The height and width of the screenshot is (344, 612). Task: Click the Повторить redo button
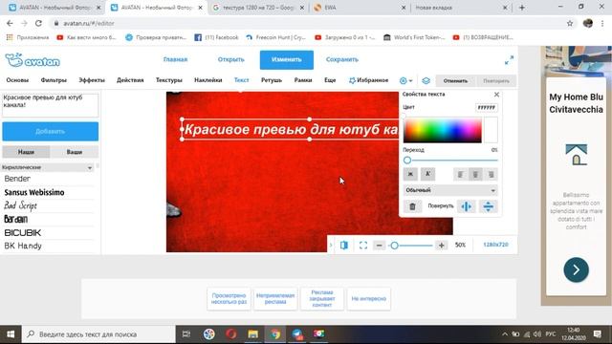[x=496, y=80]
